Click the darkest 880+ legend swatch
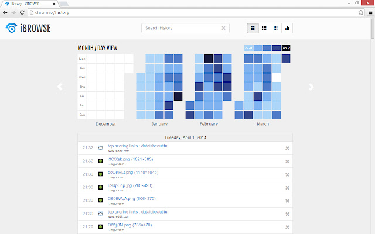The width and height of the screenshot is (375, 234). pos(287,48)
